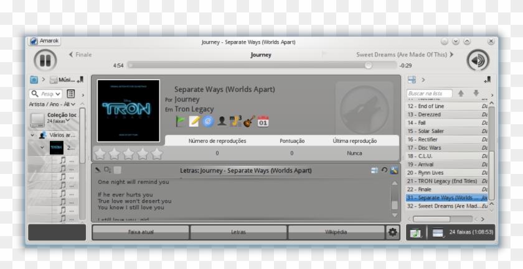Toggle the merged collection view icon

(71, 94)
